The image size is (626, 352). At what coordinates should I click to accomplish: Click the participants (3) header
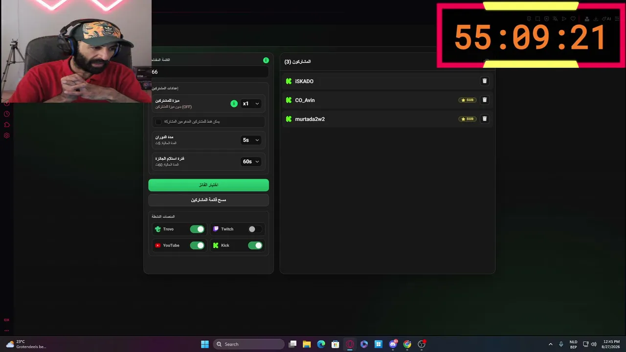pos(297,62)
